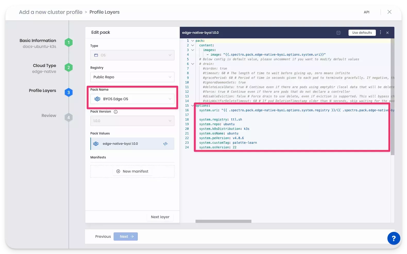The height and width of the screenshot is (254, 407).
Task: Click the system.peVersion: v4.0.6 line
Action: click(222, 138)
